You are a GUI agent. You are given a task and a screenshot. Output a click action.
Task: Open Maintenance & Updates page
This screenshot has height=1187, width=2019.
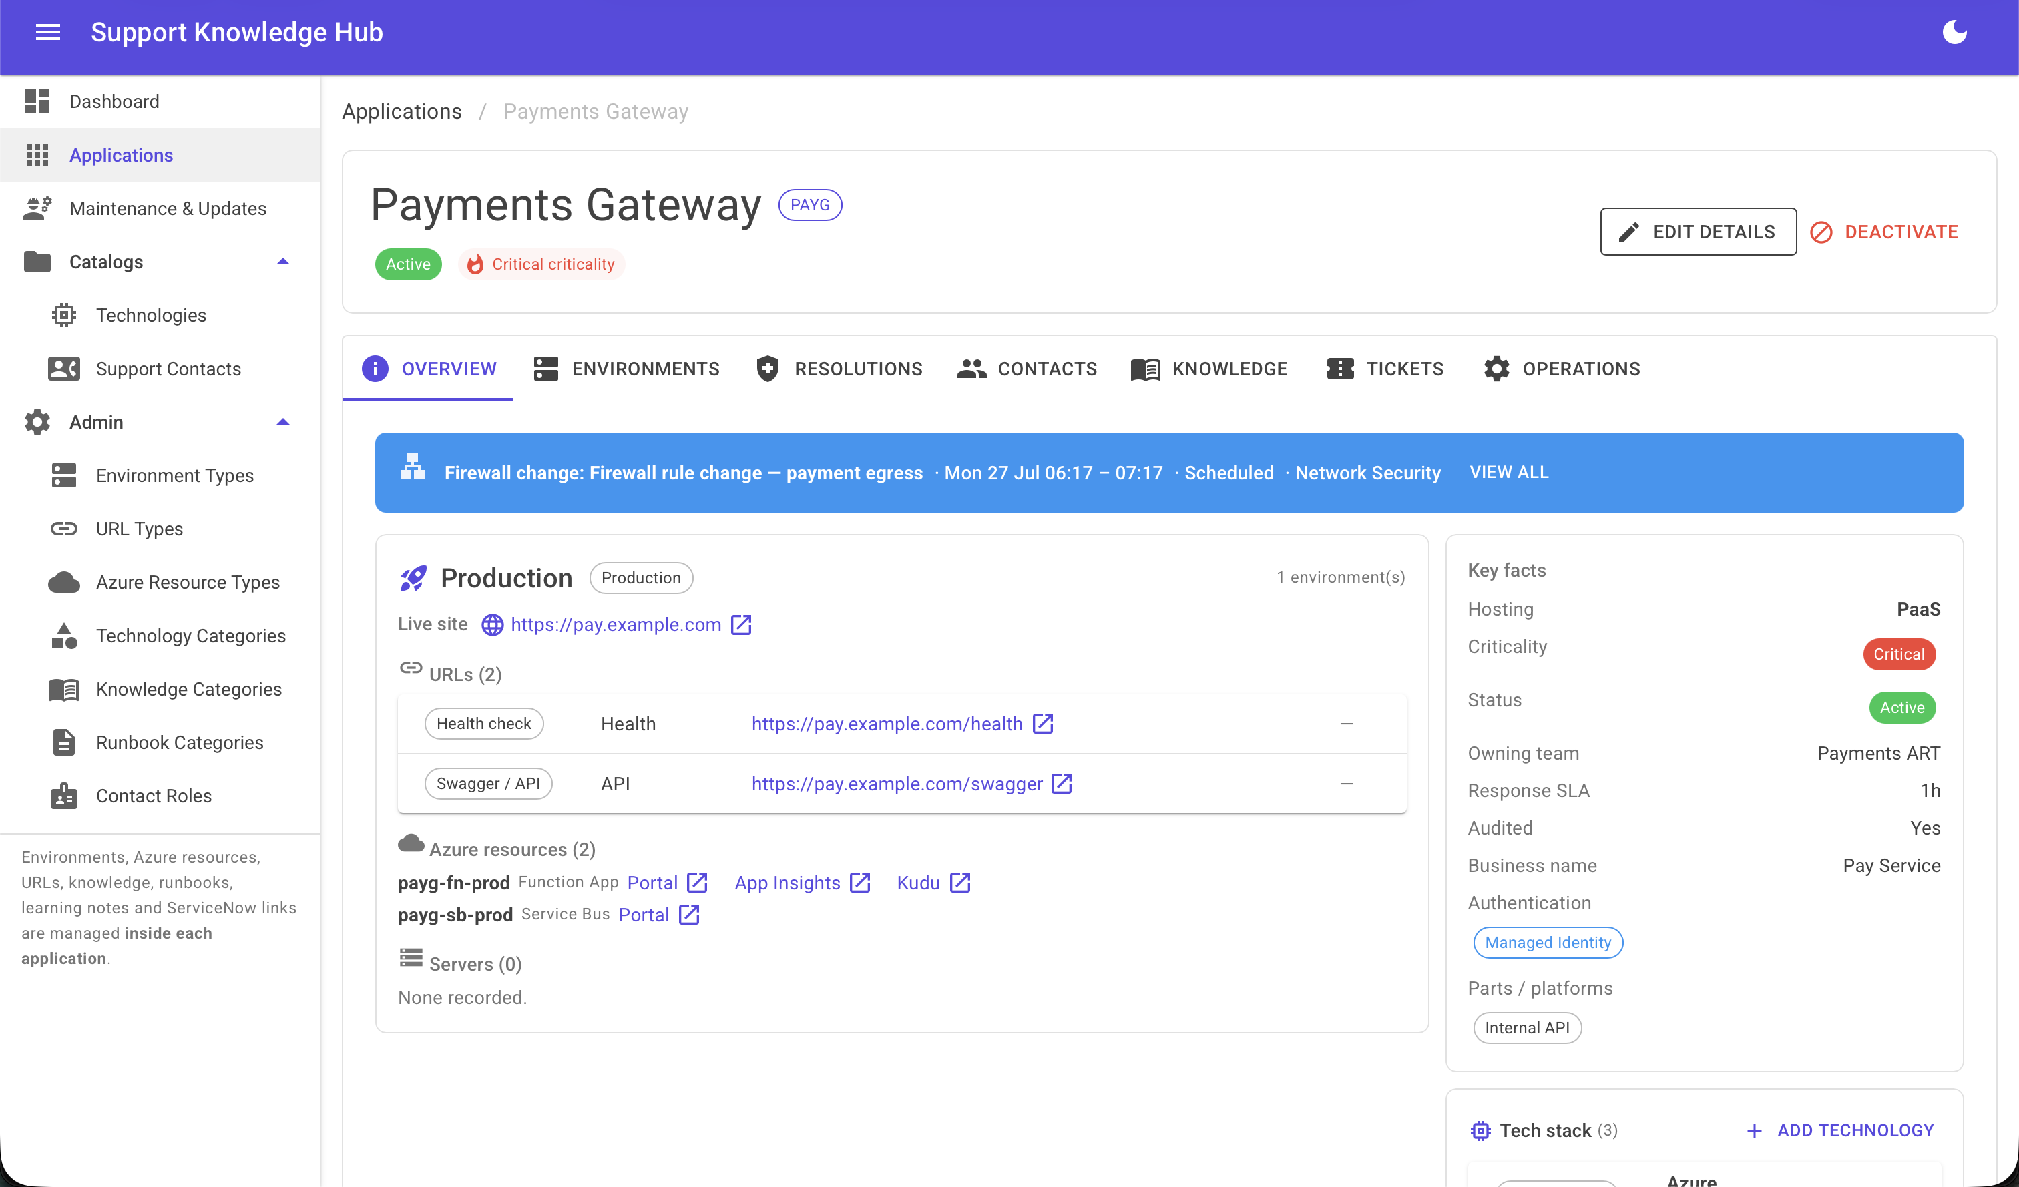pyautogui.click(x=160, y=208)
